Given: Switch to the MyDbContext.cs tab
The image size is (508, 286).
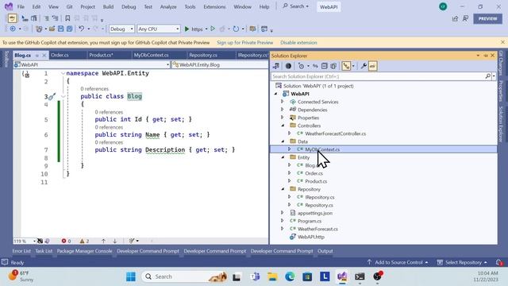Looking at the screenshot, I should [152, 55].
